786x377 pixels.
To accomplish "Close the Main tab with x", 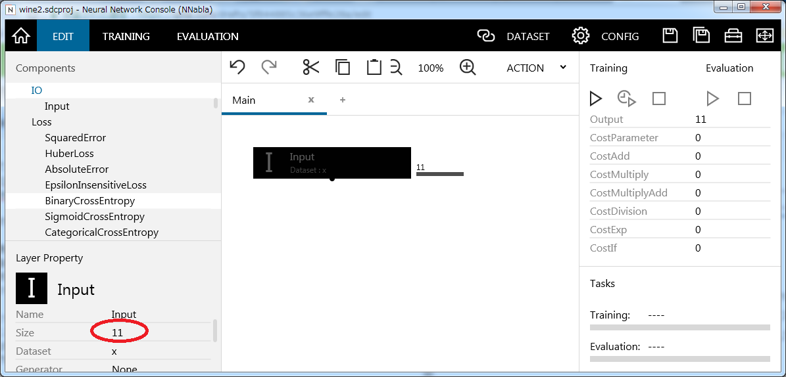I will tap(311, 100).
